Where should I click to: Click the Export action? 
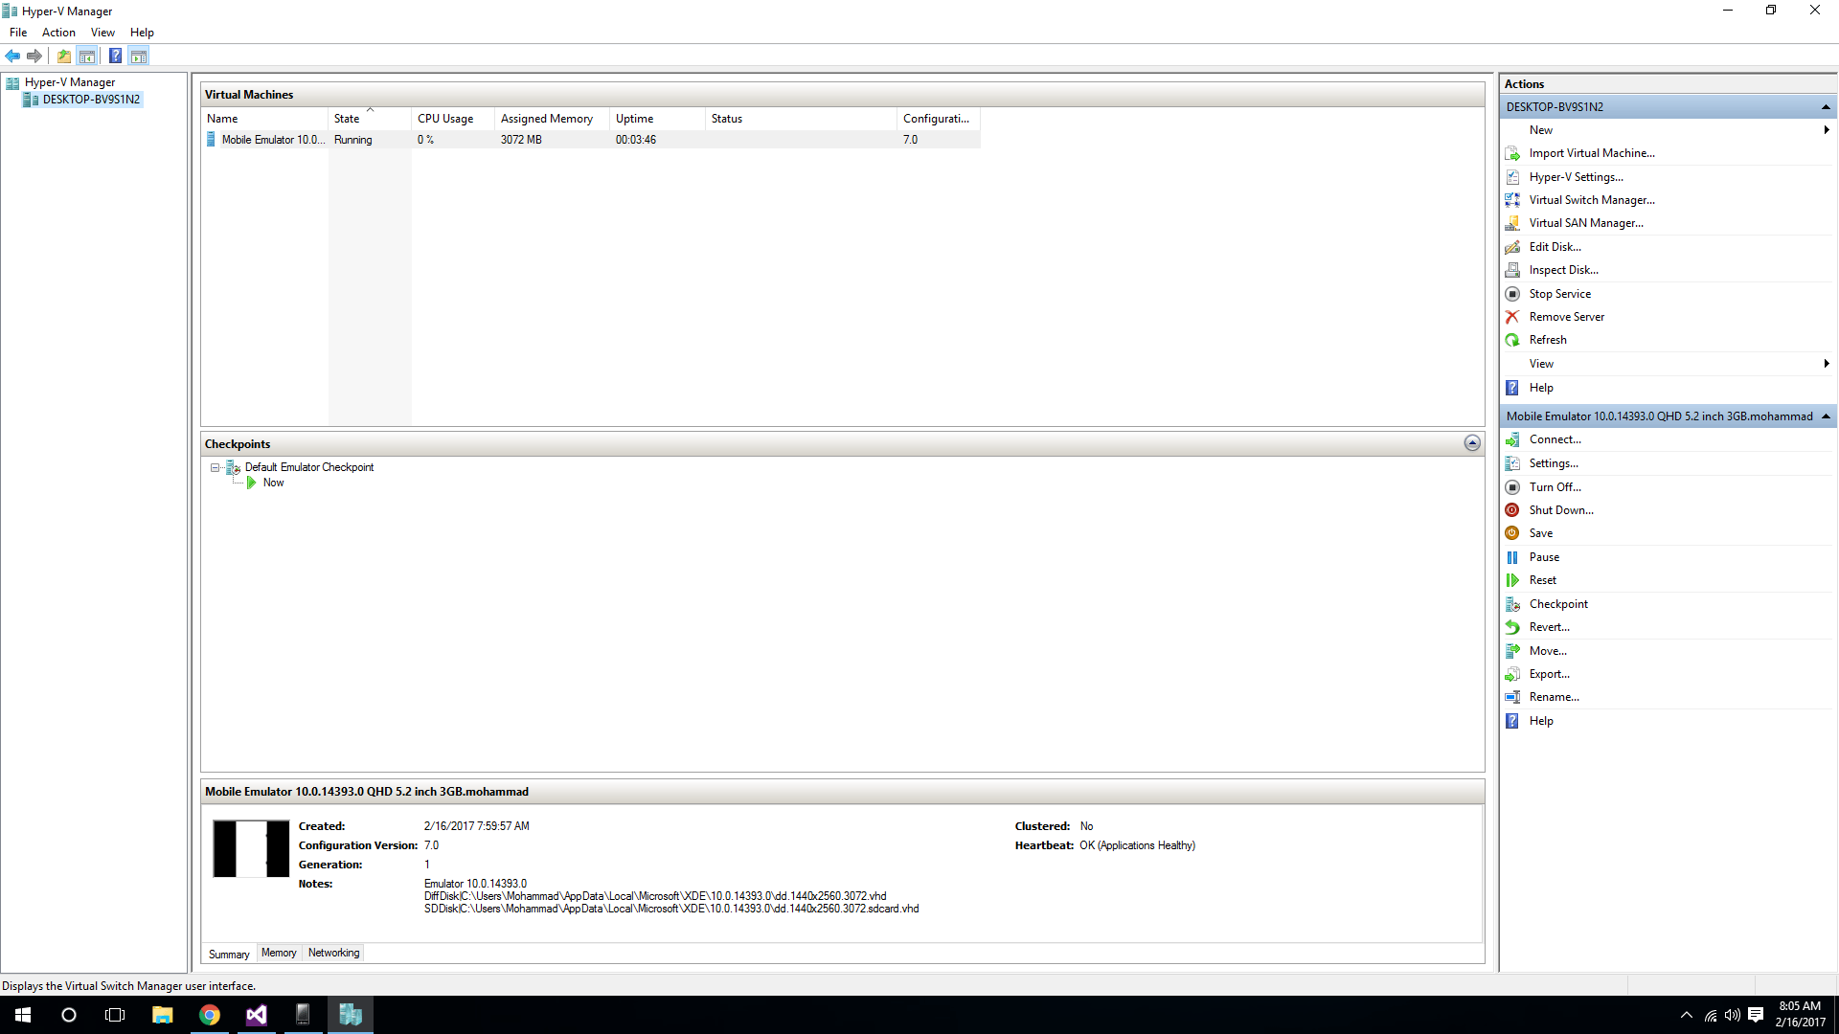coord(1549,674)
